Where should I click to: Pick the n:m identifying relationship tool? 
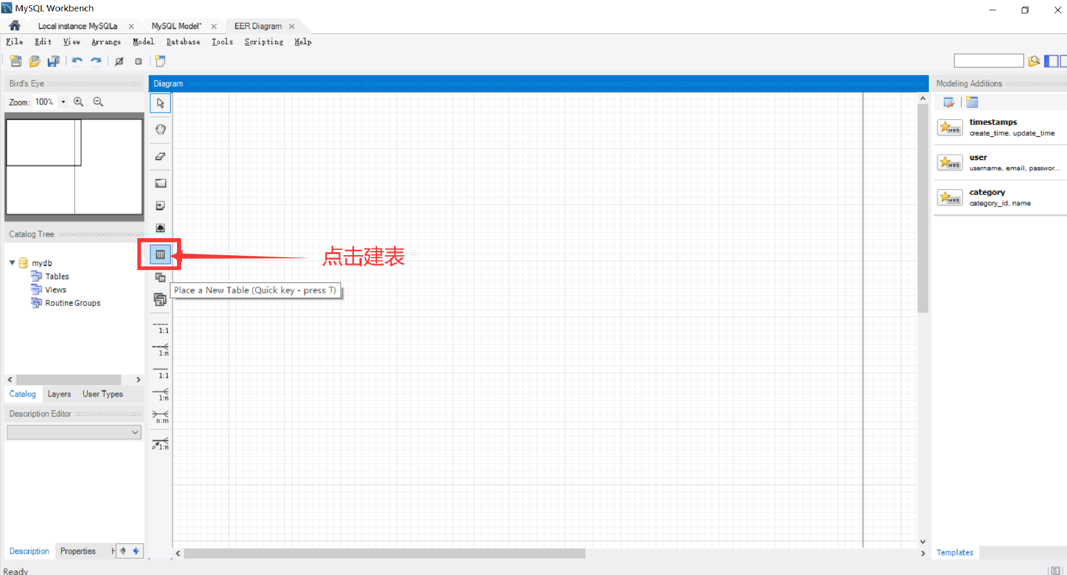160,416
